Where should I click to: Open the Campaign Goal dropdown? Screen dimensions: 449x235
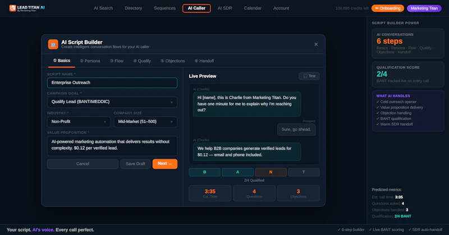coord(112,102)
